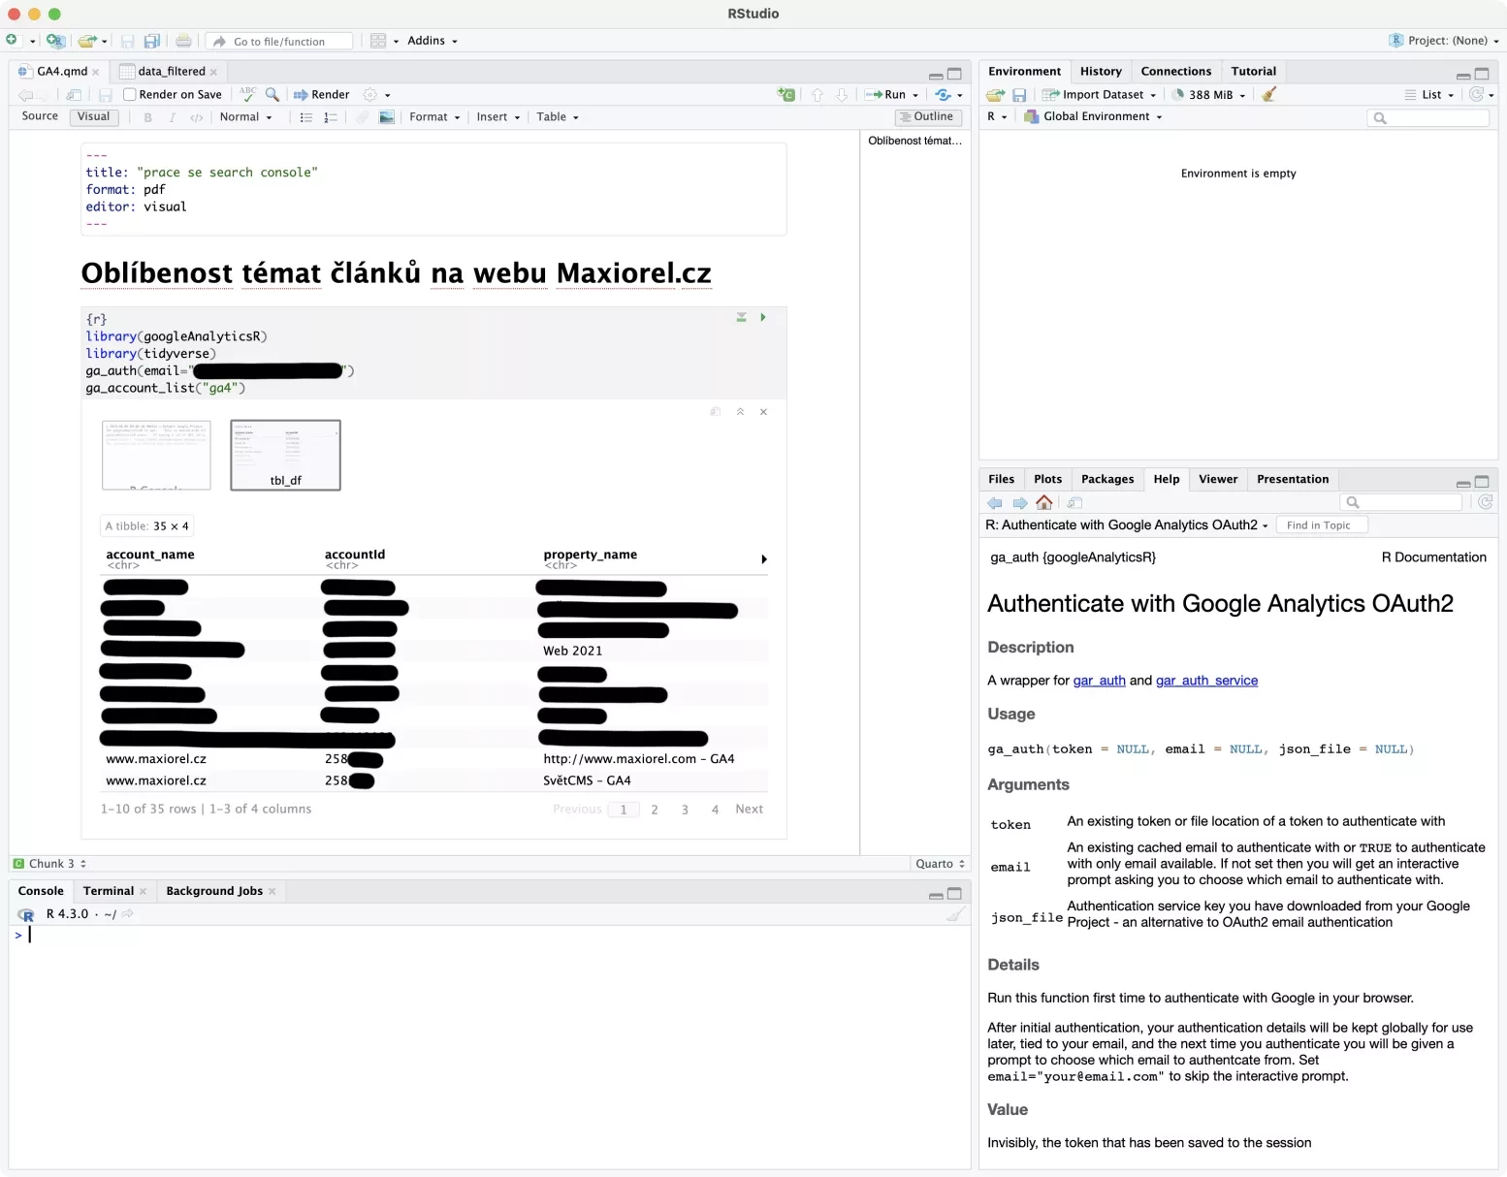Follow the gar_auth link
1507x1177 pixels.
1099,681
